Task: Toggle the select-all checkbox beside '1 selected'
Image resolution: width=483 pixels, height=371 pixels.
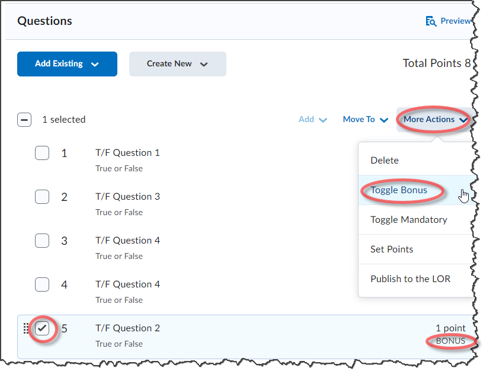Action: [x=24, y=120]
